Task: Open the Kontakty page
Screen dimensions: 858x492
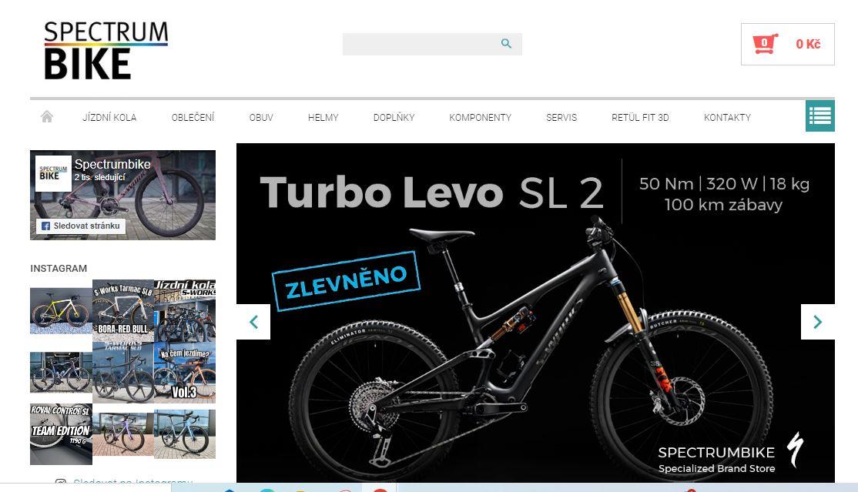Action: pos(727,117)
